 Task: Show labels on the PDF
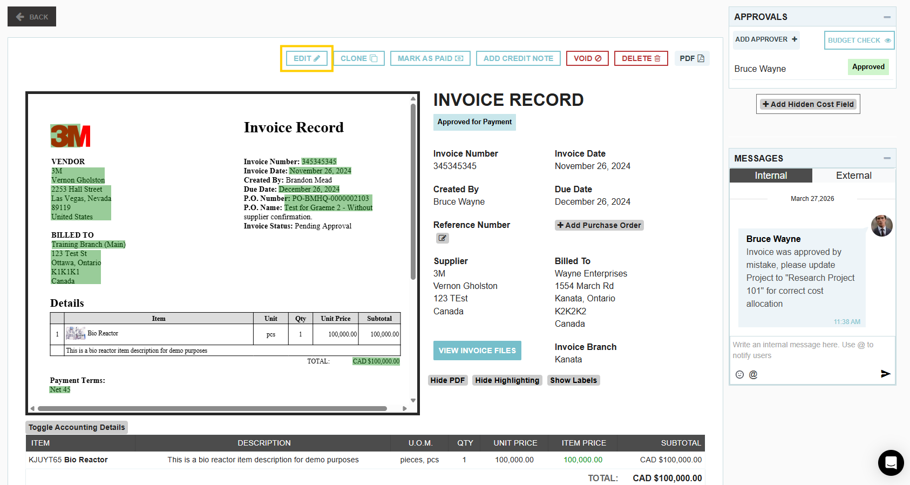click(573, 380)
